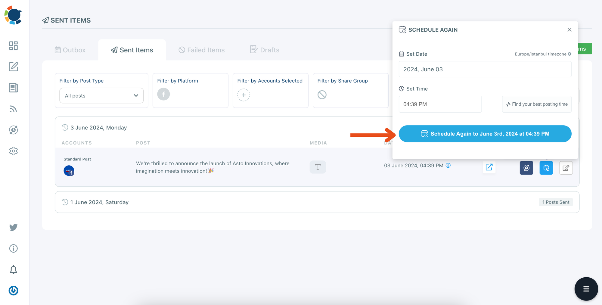Click the 03 June 2024, 04:39 PM date
This screenshot has width=602, height=305.
click(x=414, y=166)
